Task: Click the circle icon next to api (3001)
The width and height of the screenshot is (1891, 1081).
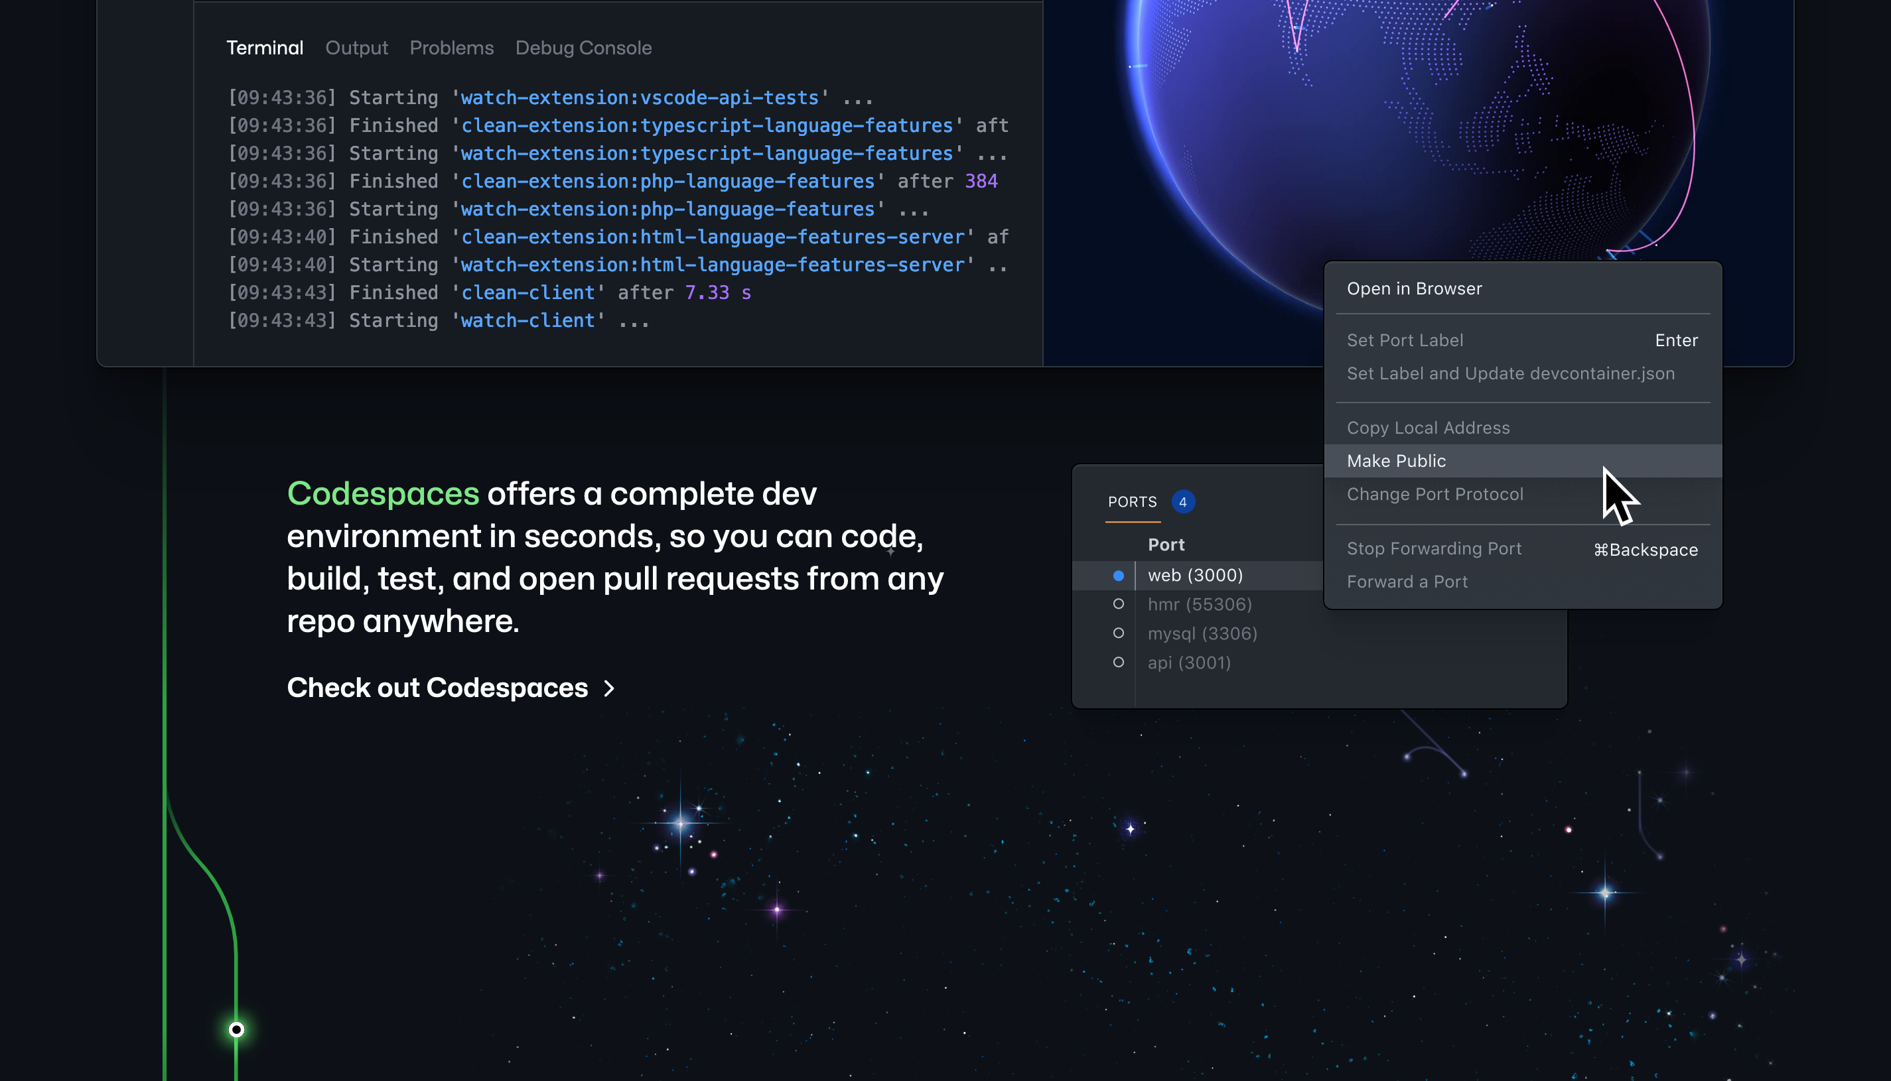Action: (x=1118, y=663)
